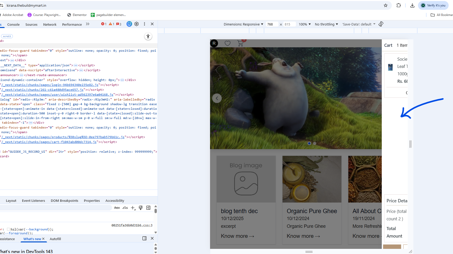Switch to the Properties tab
The height and width of the screenshot is (254, 453).
92,201
